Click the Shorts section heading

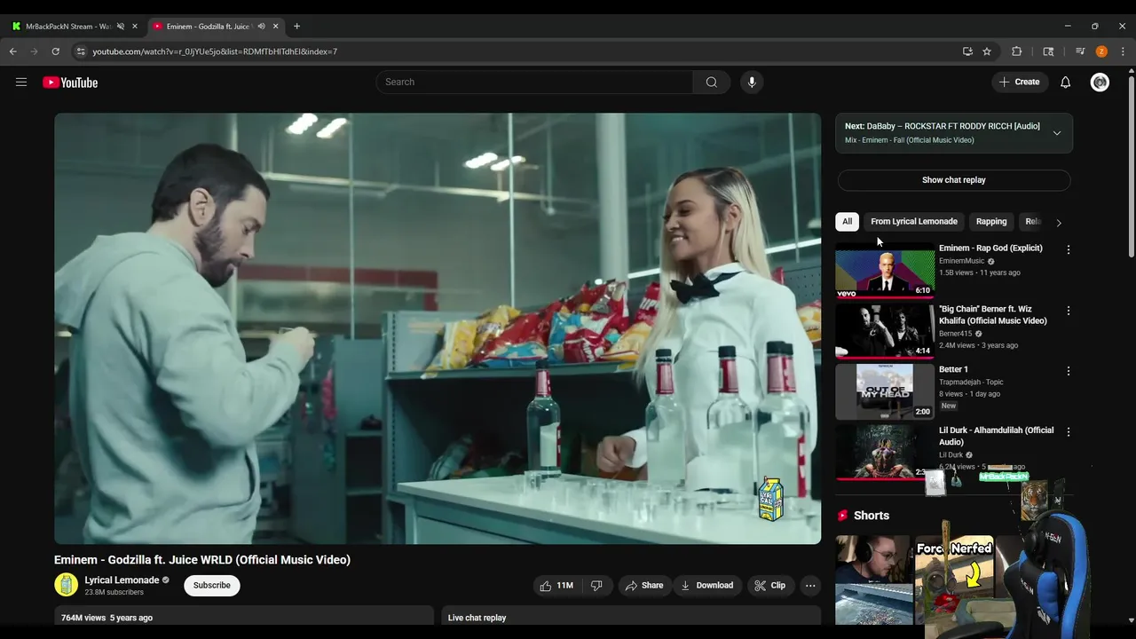(x=872, y=516)
